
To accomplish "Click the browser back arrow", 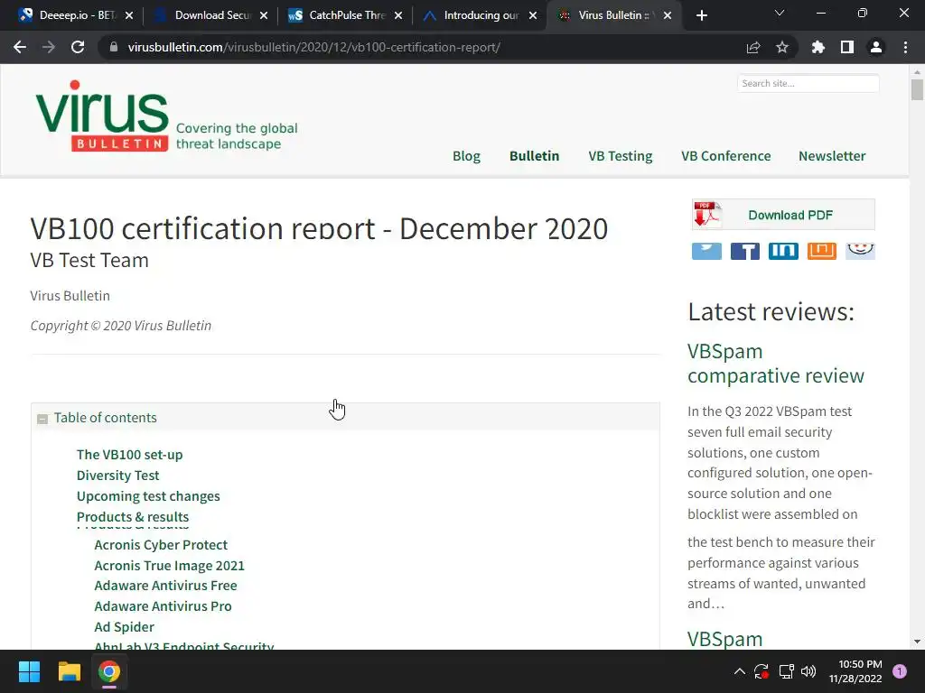I will click(x=20, y=47).
